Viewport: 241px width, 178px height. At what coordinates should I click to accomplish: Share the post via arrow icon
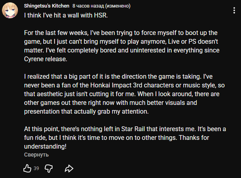click(x=68, y=168)
